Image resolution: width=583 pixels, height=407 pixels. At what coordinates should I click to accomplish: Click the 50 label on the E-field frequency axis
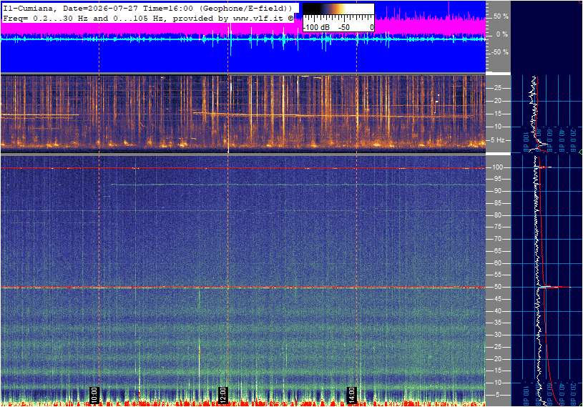[x=497, y=287]
